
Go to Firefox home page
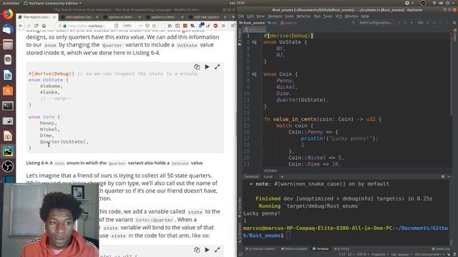tap(44, 26)
